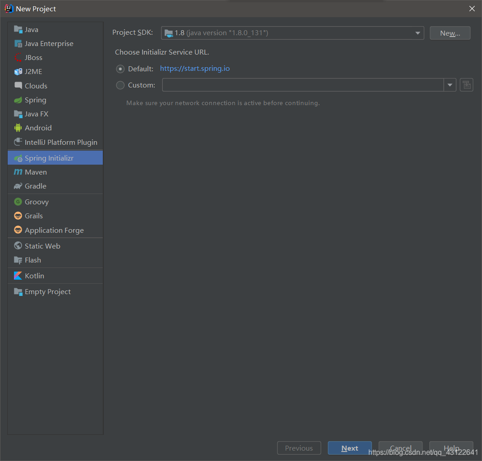Click the Java folder icon

pos(18,29)
